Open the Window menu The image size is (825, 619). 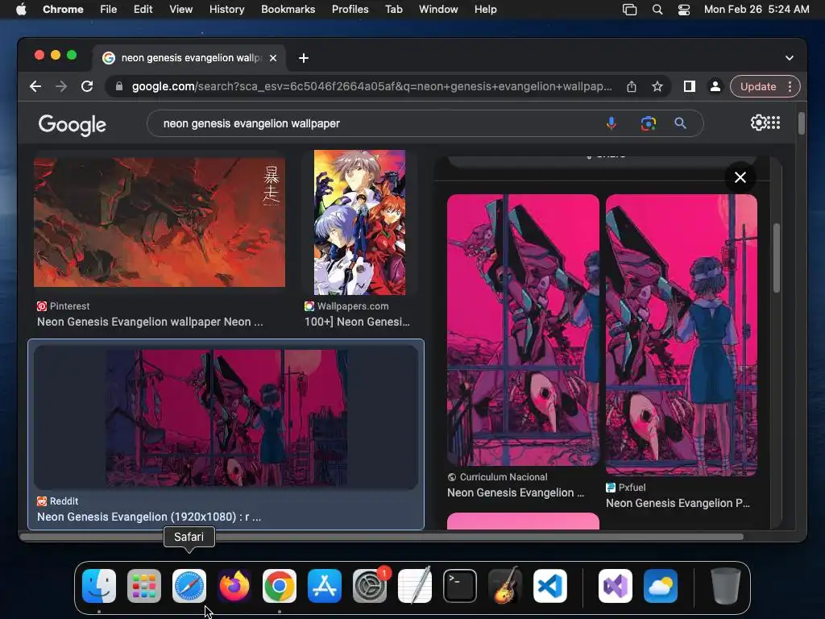[438, 10]
